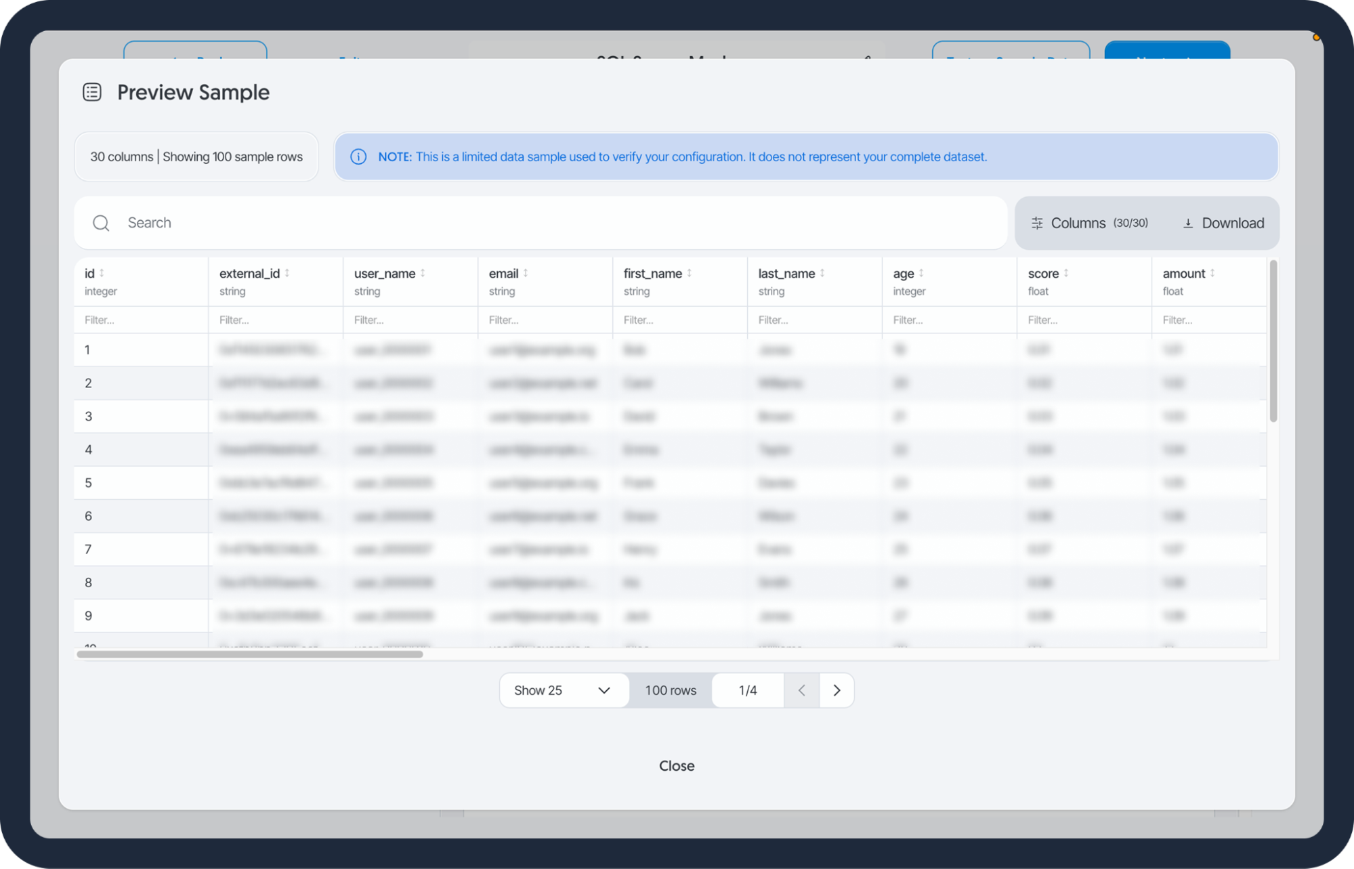
Task: Select row with id 5
Action: click(670, 482)
